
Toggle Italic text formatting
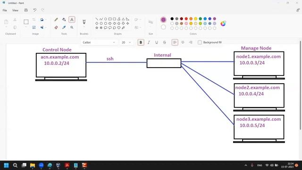point(149,42)
